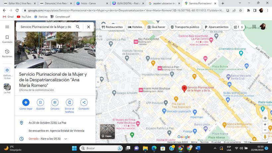Viewport: 272px width, 153px height.
Task: Click the Espacio Patiño La Paz marker
Action: click(169, 133)
